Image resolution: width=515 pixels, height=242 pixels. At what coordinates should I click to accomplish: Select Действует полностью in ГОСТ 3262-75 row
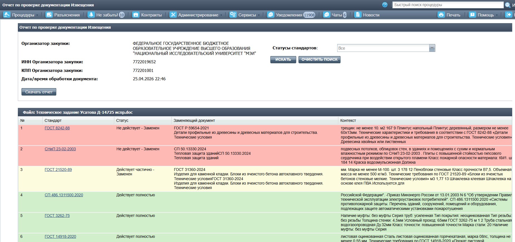135,216
